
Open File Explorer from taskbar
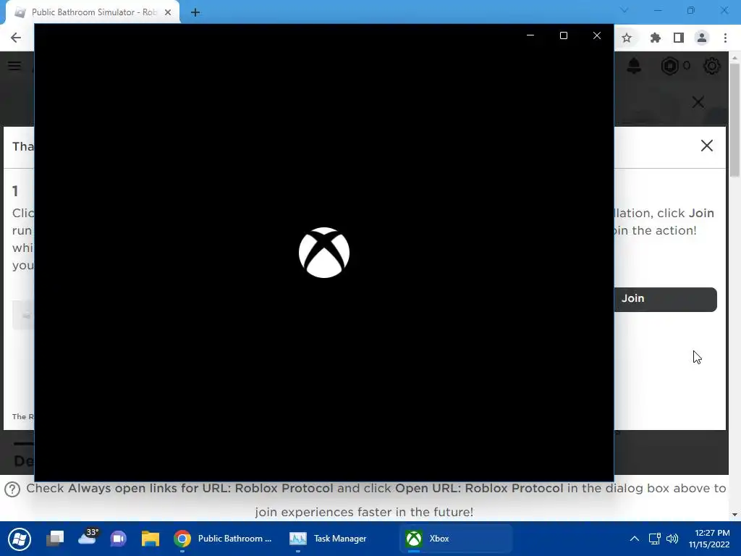(151, 539)
